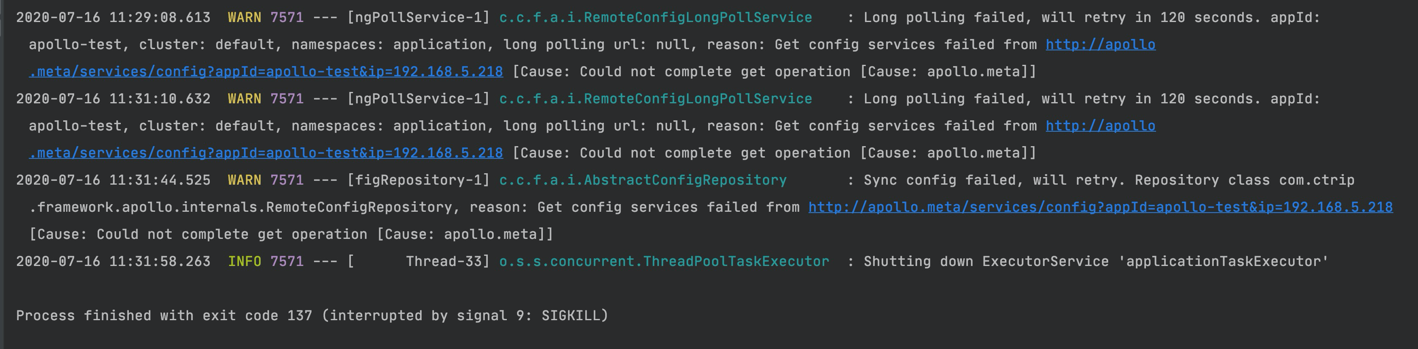Click the "http://apollo" link fragment in the 11:29:08 entry

click(x=1100, y=44)
